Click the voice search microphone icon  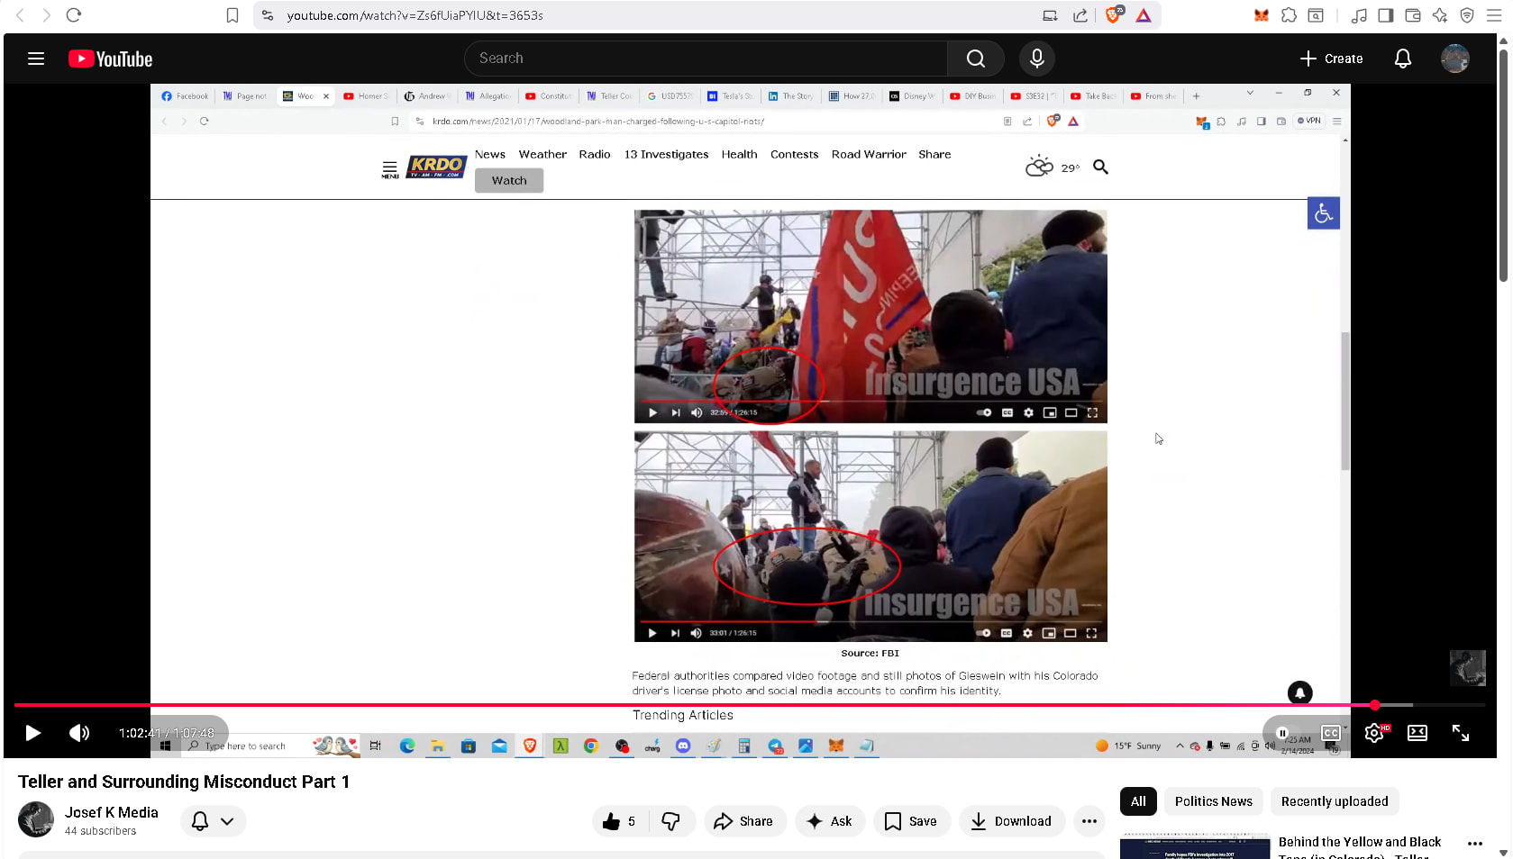click(1036, 59)
